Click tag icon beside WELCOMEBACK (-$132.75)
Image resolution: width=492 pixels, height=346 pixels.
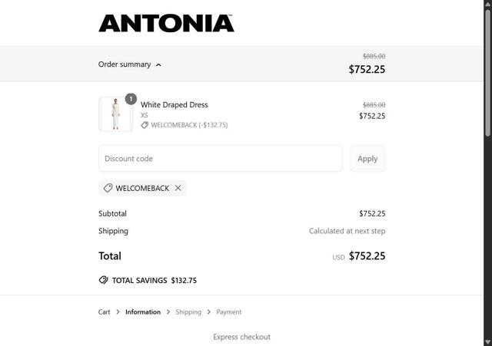pos(145,125)
